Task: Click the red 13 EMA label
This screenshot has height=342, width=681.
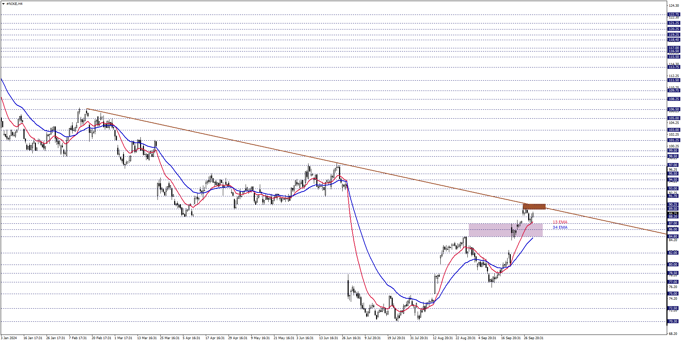Action: coord(560,222)
